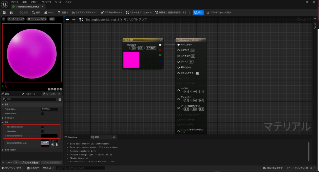Open the ライブアップデート dropdown
The image size is (319, 172).
tap(83, 12)
